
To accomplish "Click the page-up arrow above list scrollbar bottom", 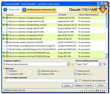I will click(107, 54).
